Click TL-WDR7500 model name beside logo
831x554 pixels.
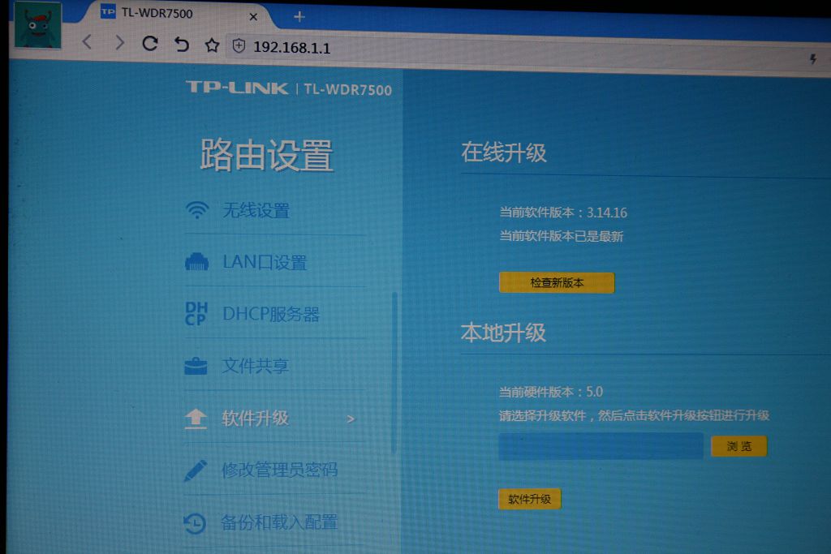(x=347, y=89)
